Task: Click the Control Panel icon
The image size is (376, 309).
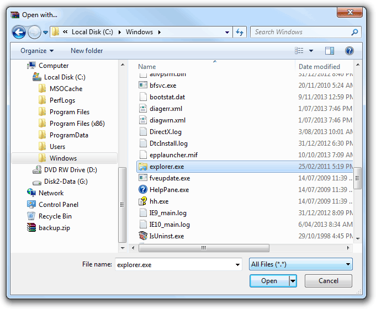Action: pyautogui.click(x=31, y=204)
